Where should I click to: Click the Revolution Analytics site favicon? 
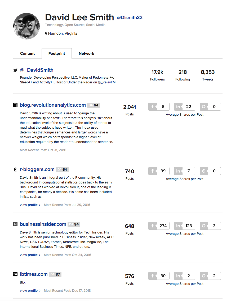click(15, 105)
